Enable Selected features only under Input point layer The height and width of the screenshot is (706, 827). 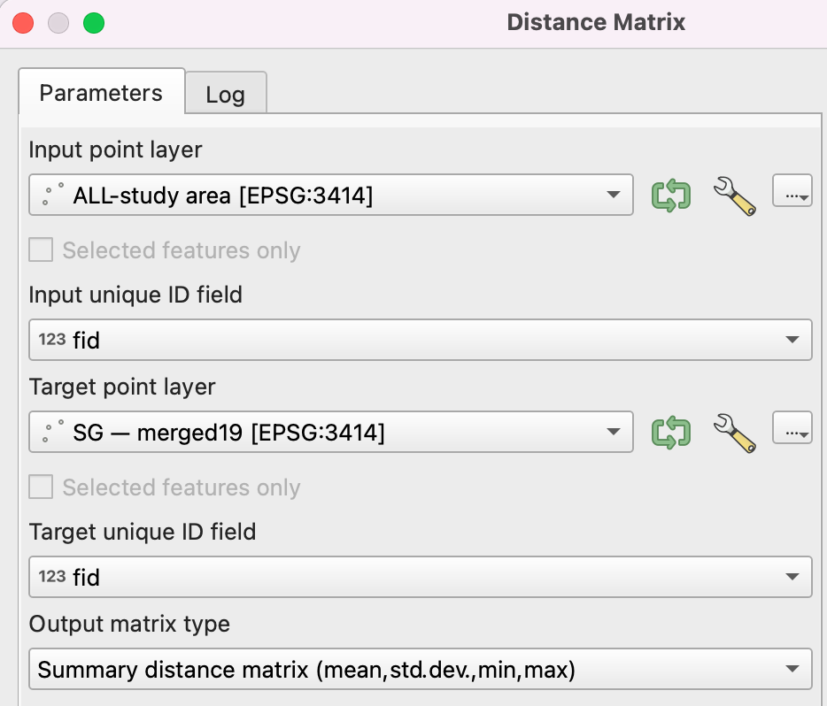41,250
